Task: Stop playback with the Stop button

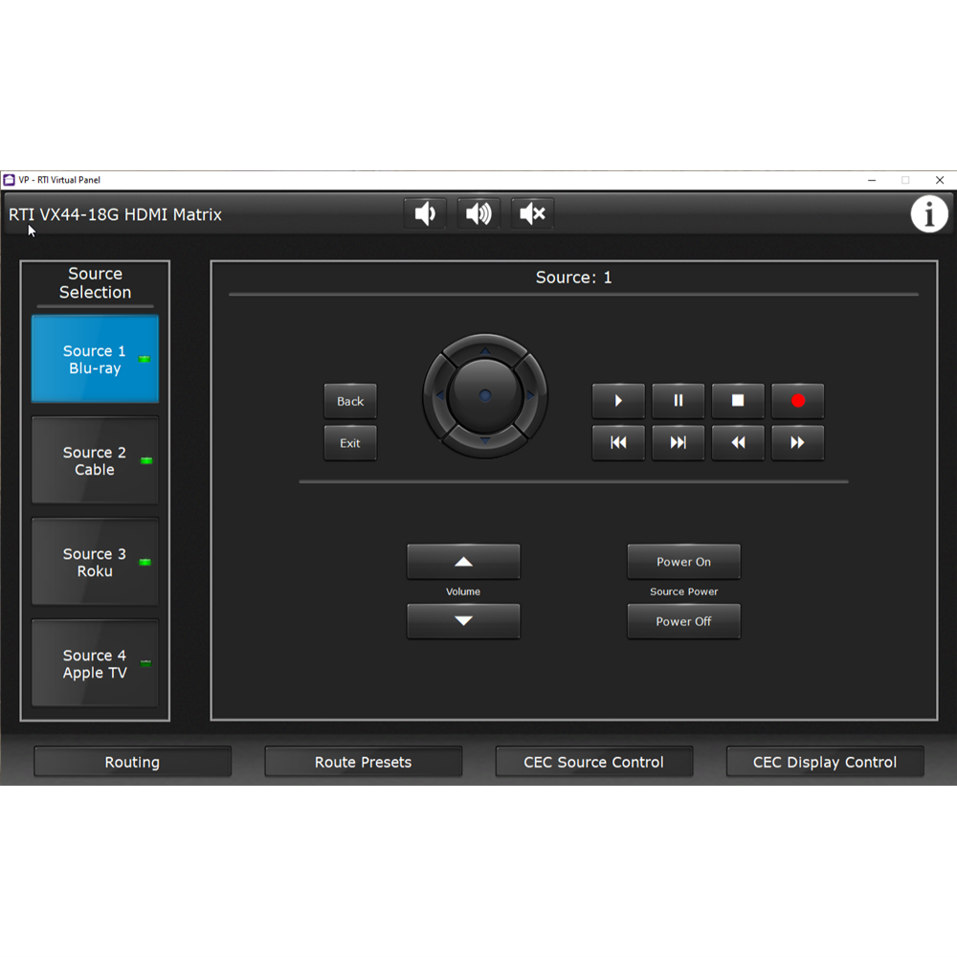Action: click(738, 401)
